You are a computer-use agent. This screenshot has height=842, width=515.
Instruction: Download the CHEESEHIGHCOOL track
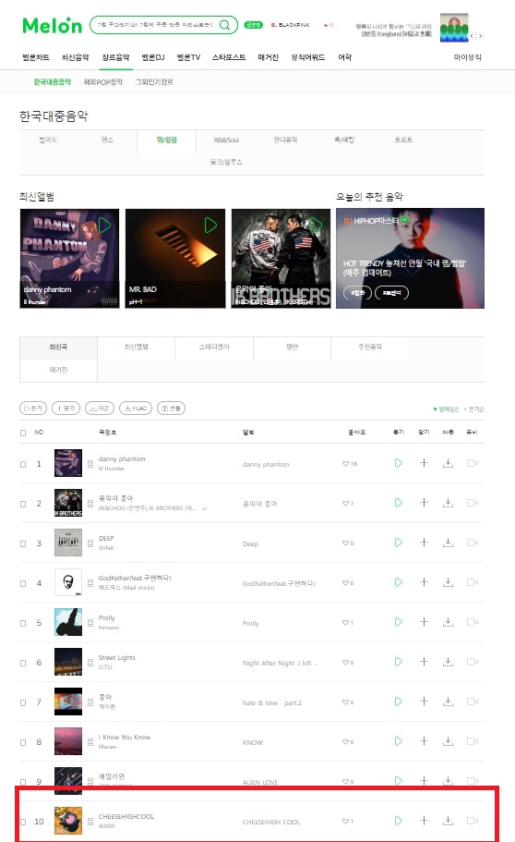[448, 821]
